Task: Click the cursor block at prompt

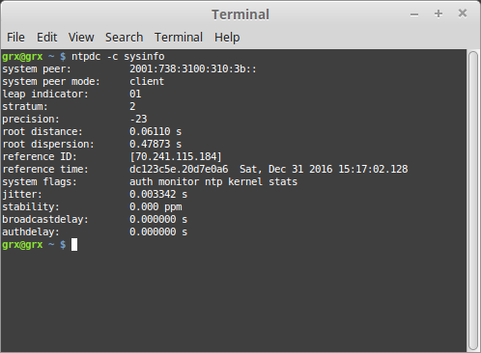Action: 74,245
